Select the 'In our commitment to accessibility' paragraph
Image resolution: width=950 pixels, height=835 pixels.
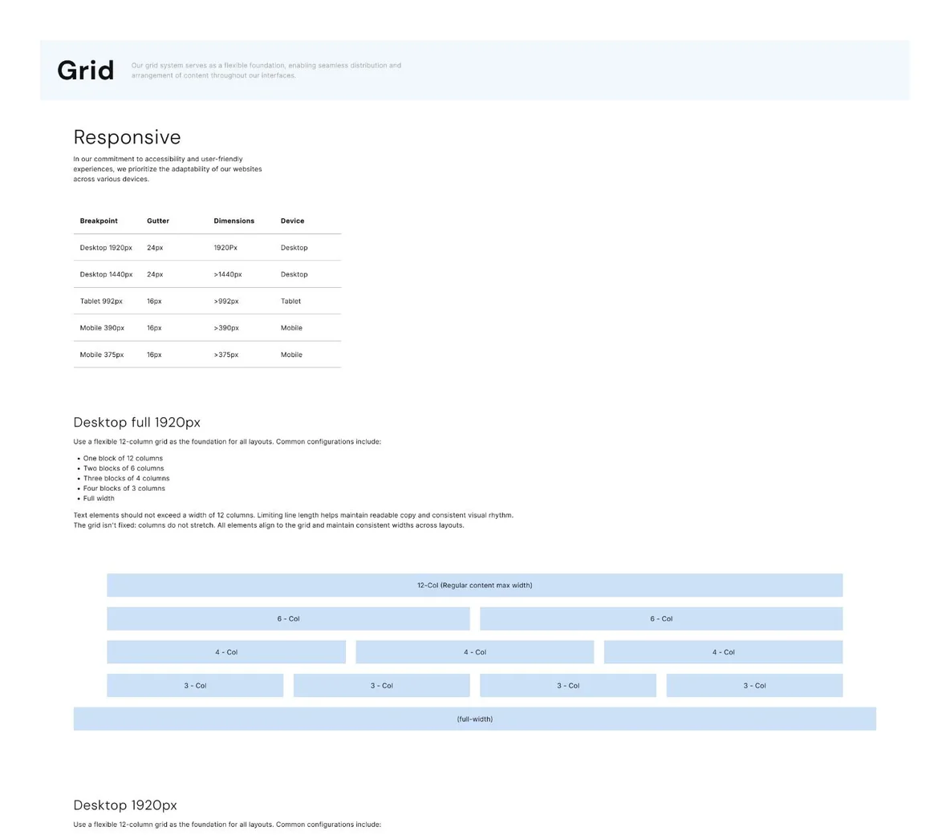(x=168, y=169)
